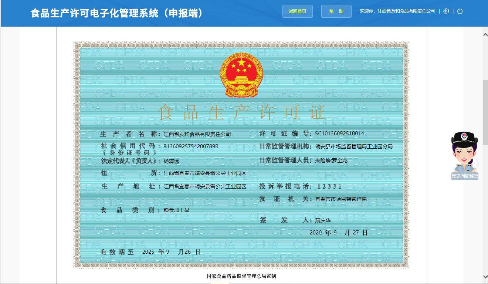This screenshot has height=284, width=488.
Task: Open the settings gear icon
Action: [x=446, y=11]
